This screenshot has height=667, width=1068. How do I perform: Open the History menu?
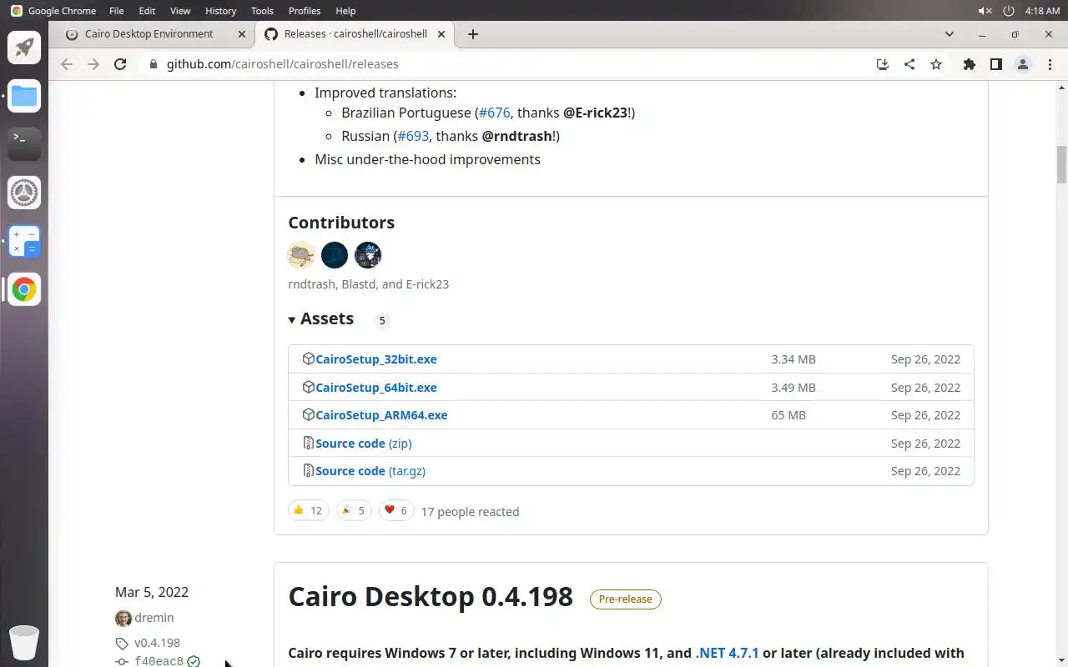221,11
